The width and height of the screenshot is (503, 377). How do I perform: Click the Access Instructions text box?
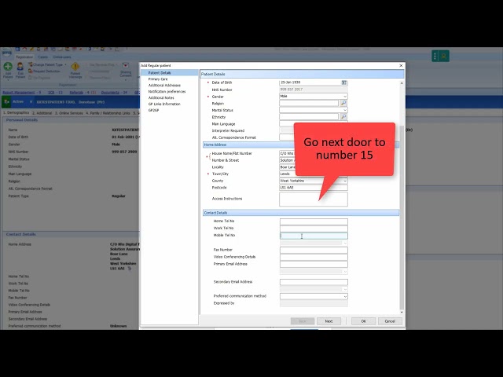point(314,199)
